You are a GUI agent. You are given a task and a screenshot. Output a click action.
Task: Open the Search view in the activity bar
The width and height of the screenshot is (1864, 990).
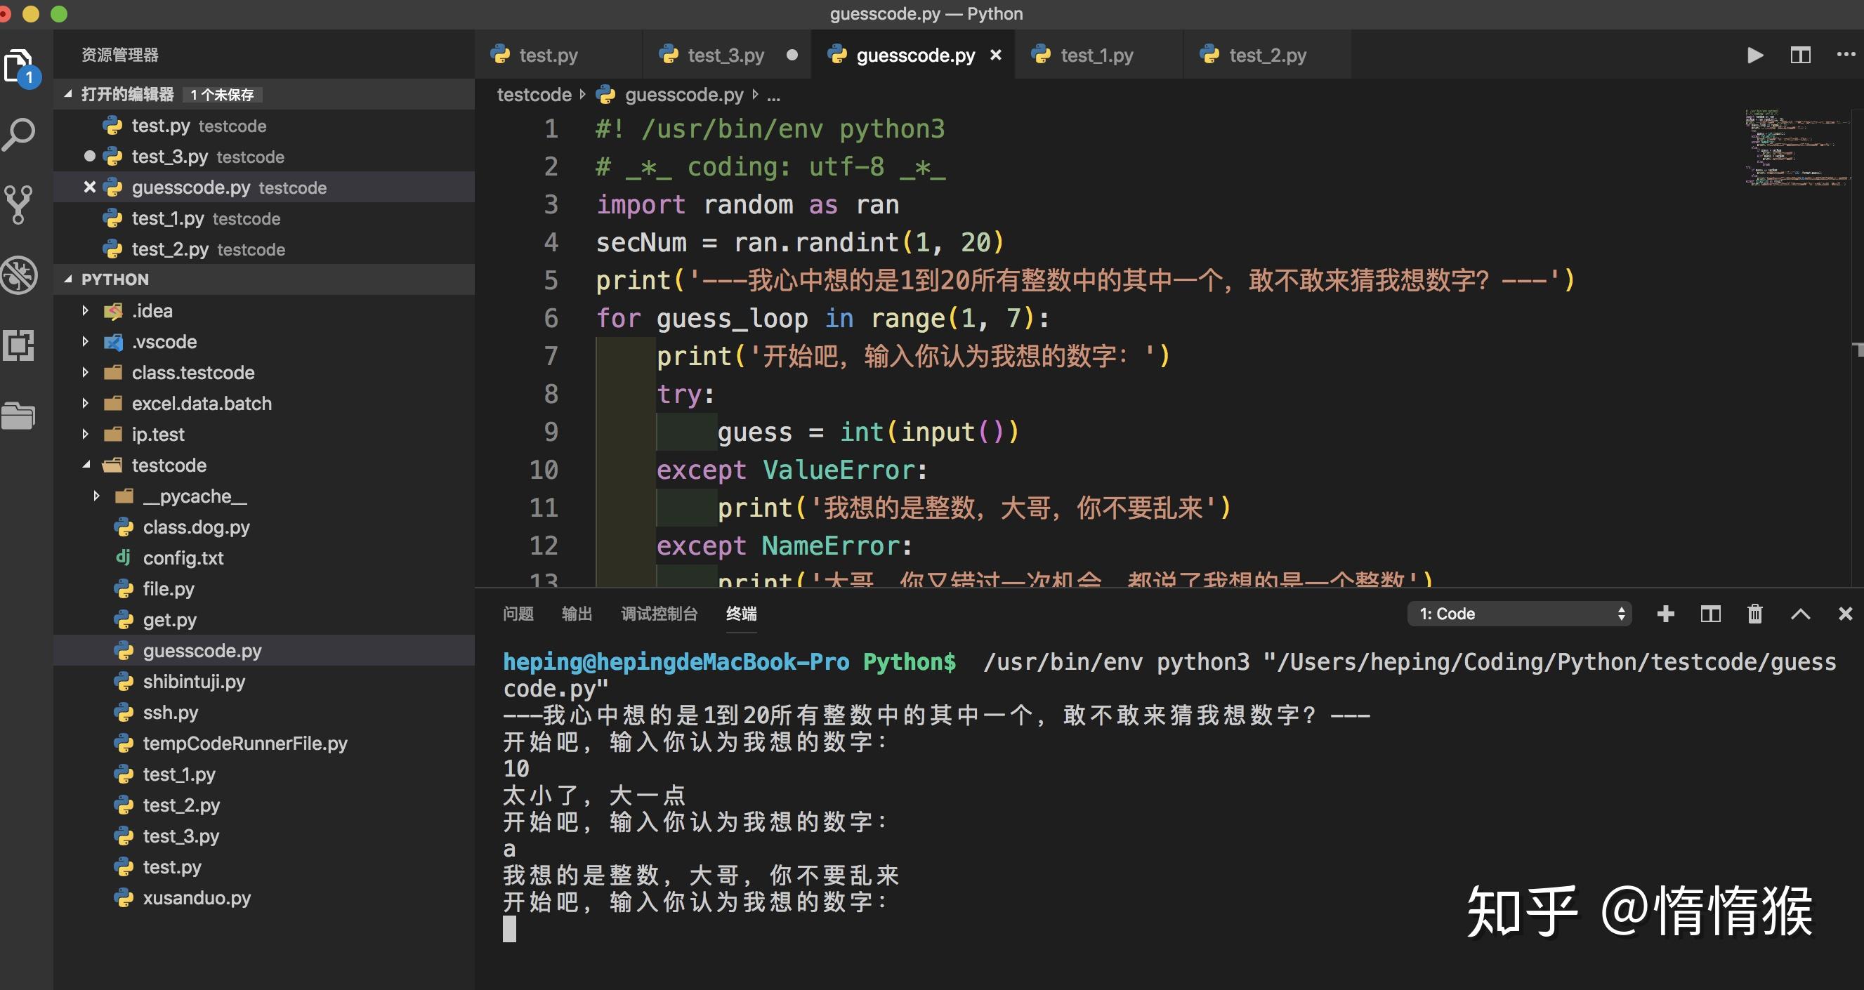click(x=20, y=133)
